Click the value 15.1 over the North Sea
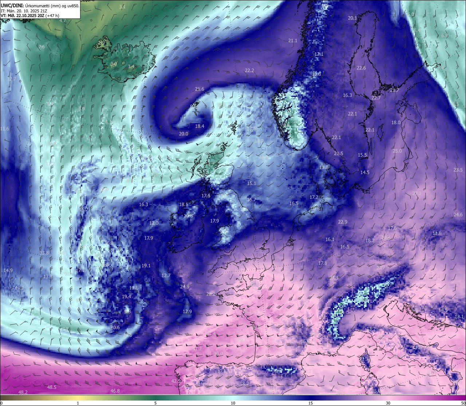 (x=252, y=183)
